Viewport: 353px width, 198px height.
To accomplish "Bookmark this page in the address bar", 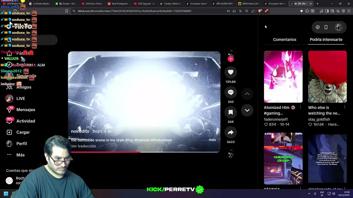I will (66, 11).
